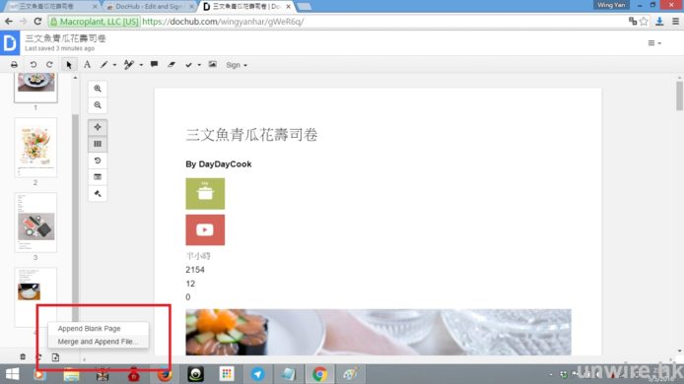Choose Append Blank Page from popup menu
684x384 pixels.
89,329
